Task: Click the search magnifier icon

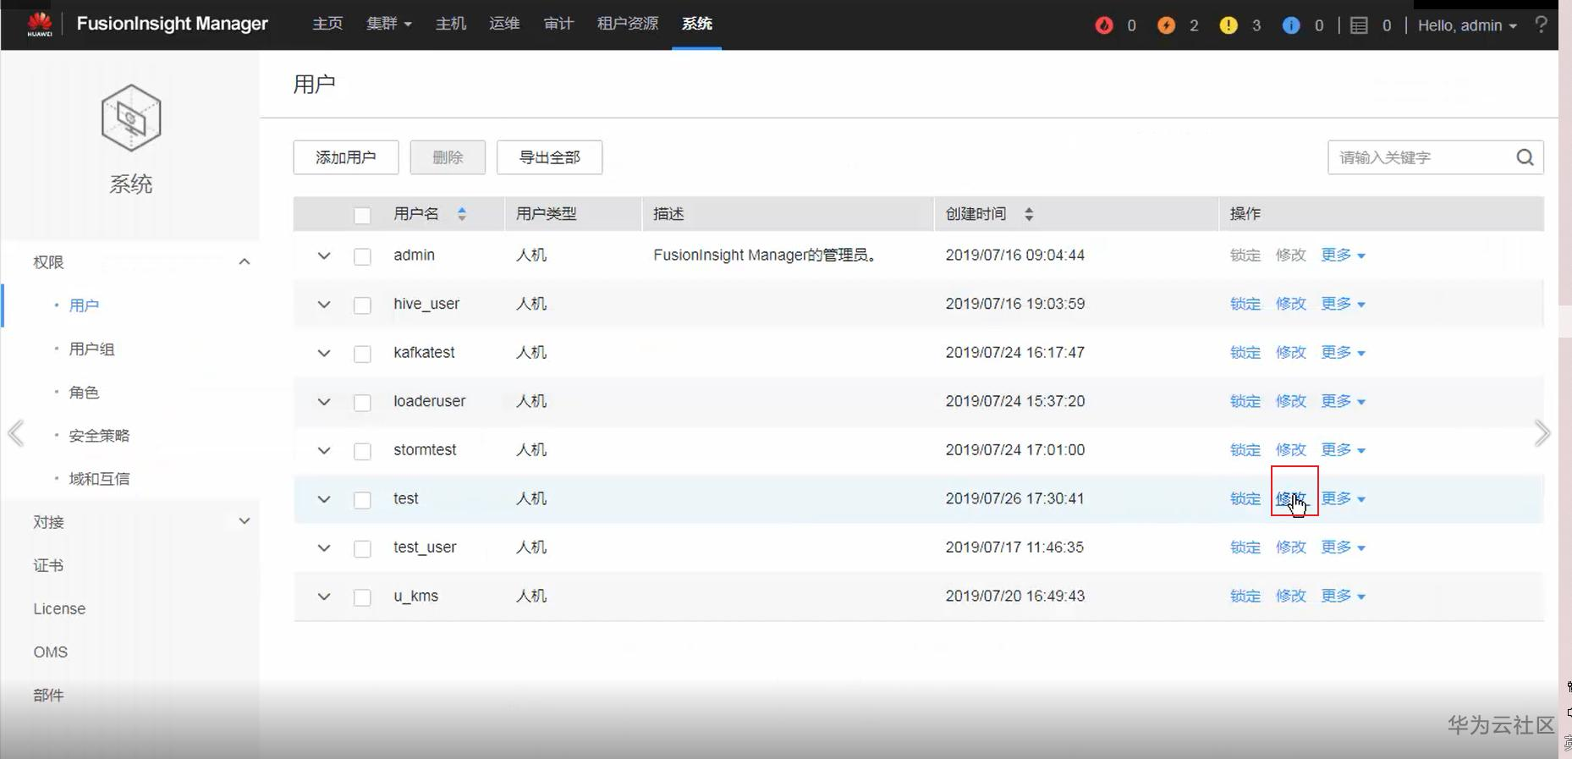Action: 1525,157
